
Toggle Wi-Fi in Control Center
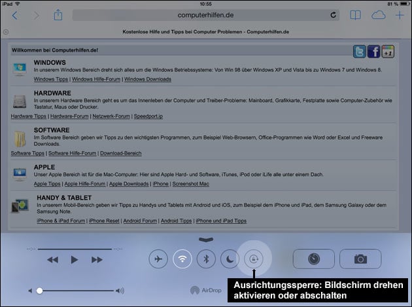182,259
